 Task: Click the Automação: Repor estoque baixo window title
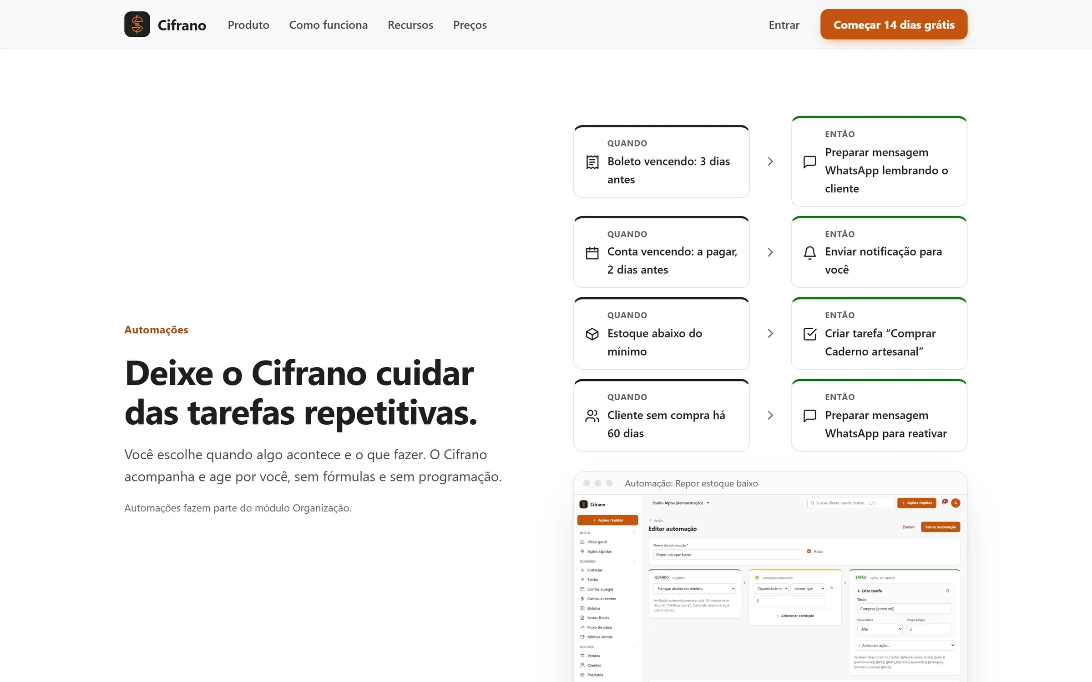[x=691, y=483]
